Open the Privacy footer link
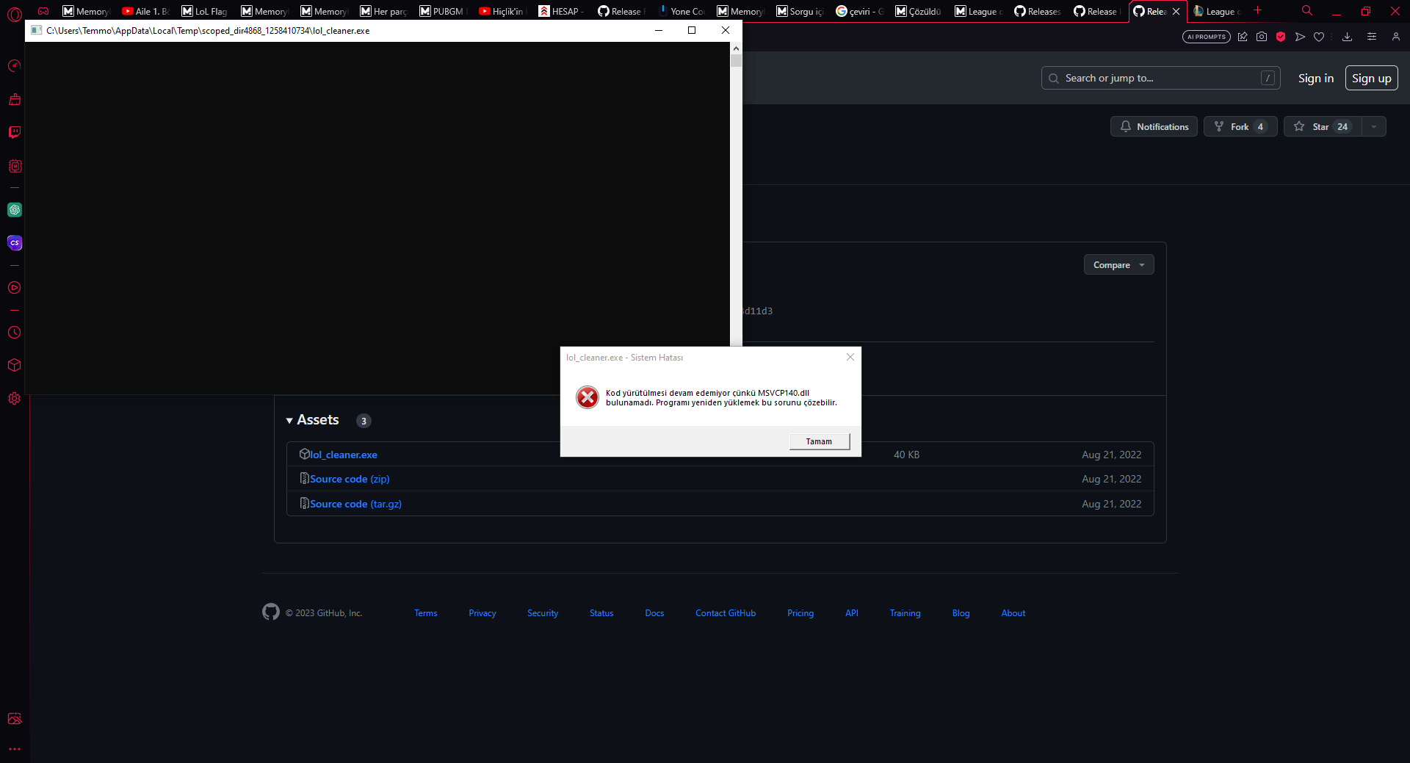Viewport: 1410px width, 763px height. tap(482, 613)
